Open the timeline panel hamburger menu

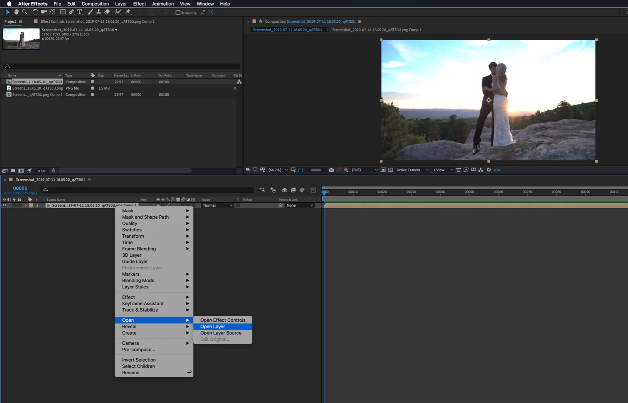89,179
